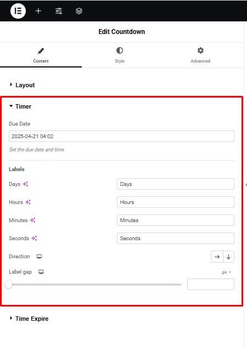Open the Add Element plus icon
247x346 pixels.
(38, 11)
